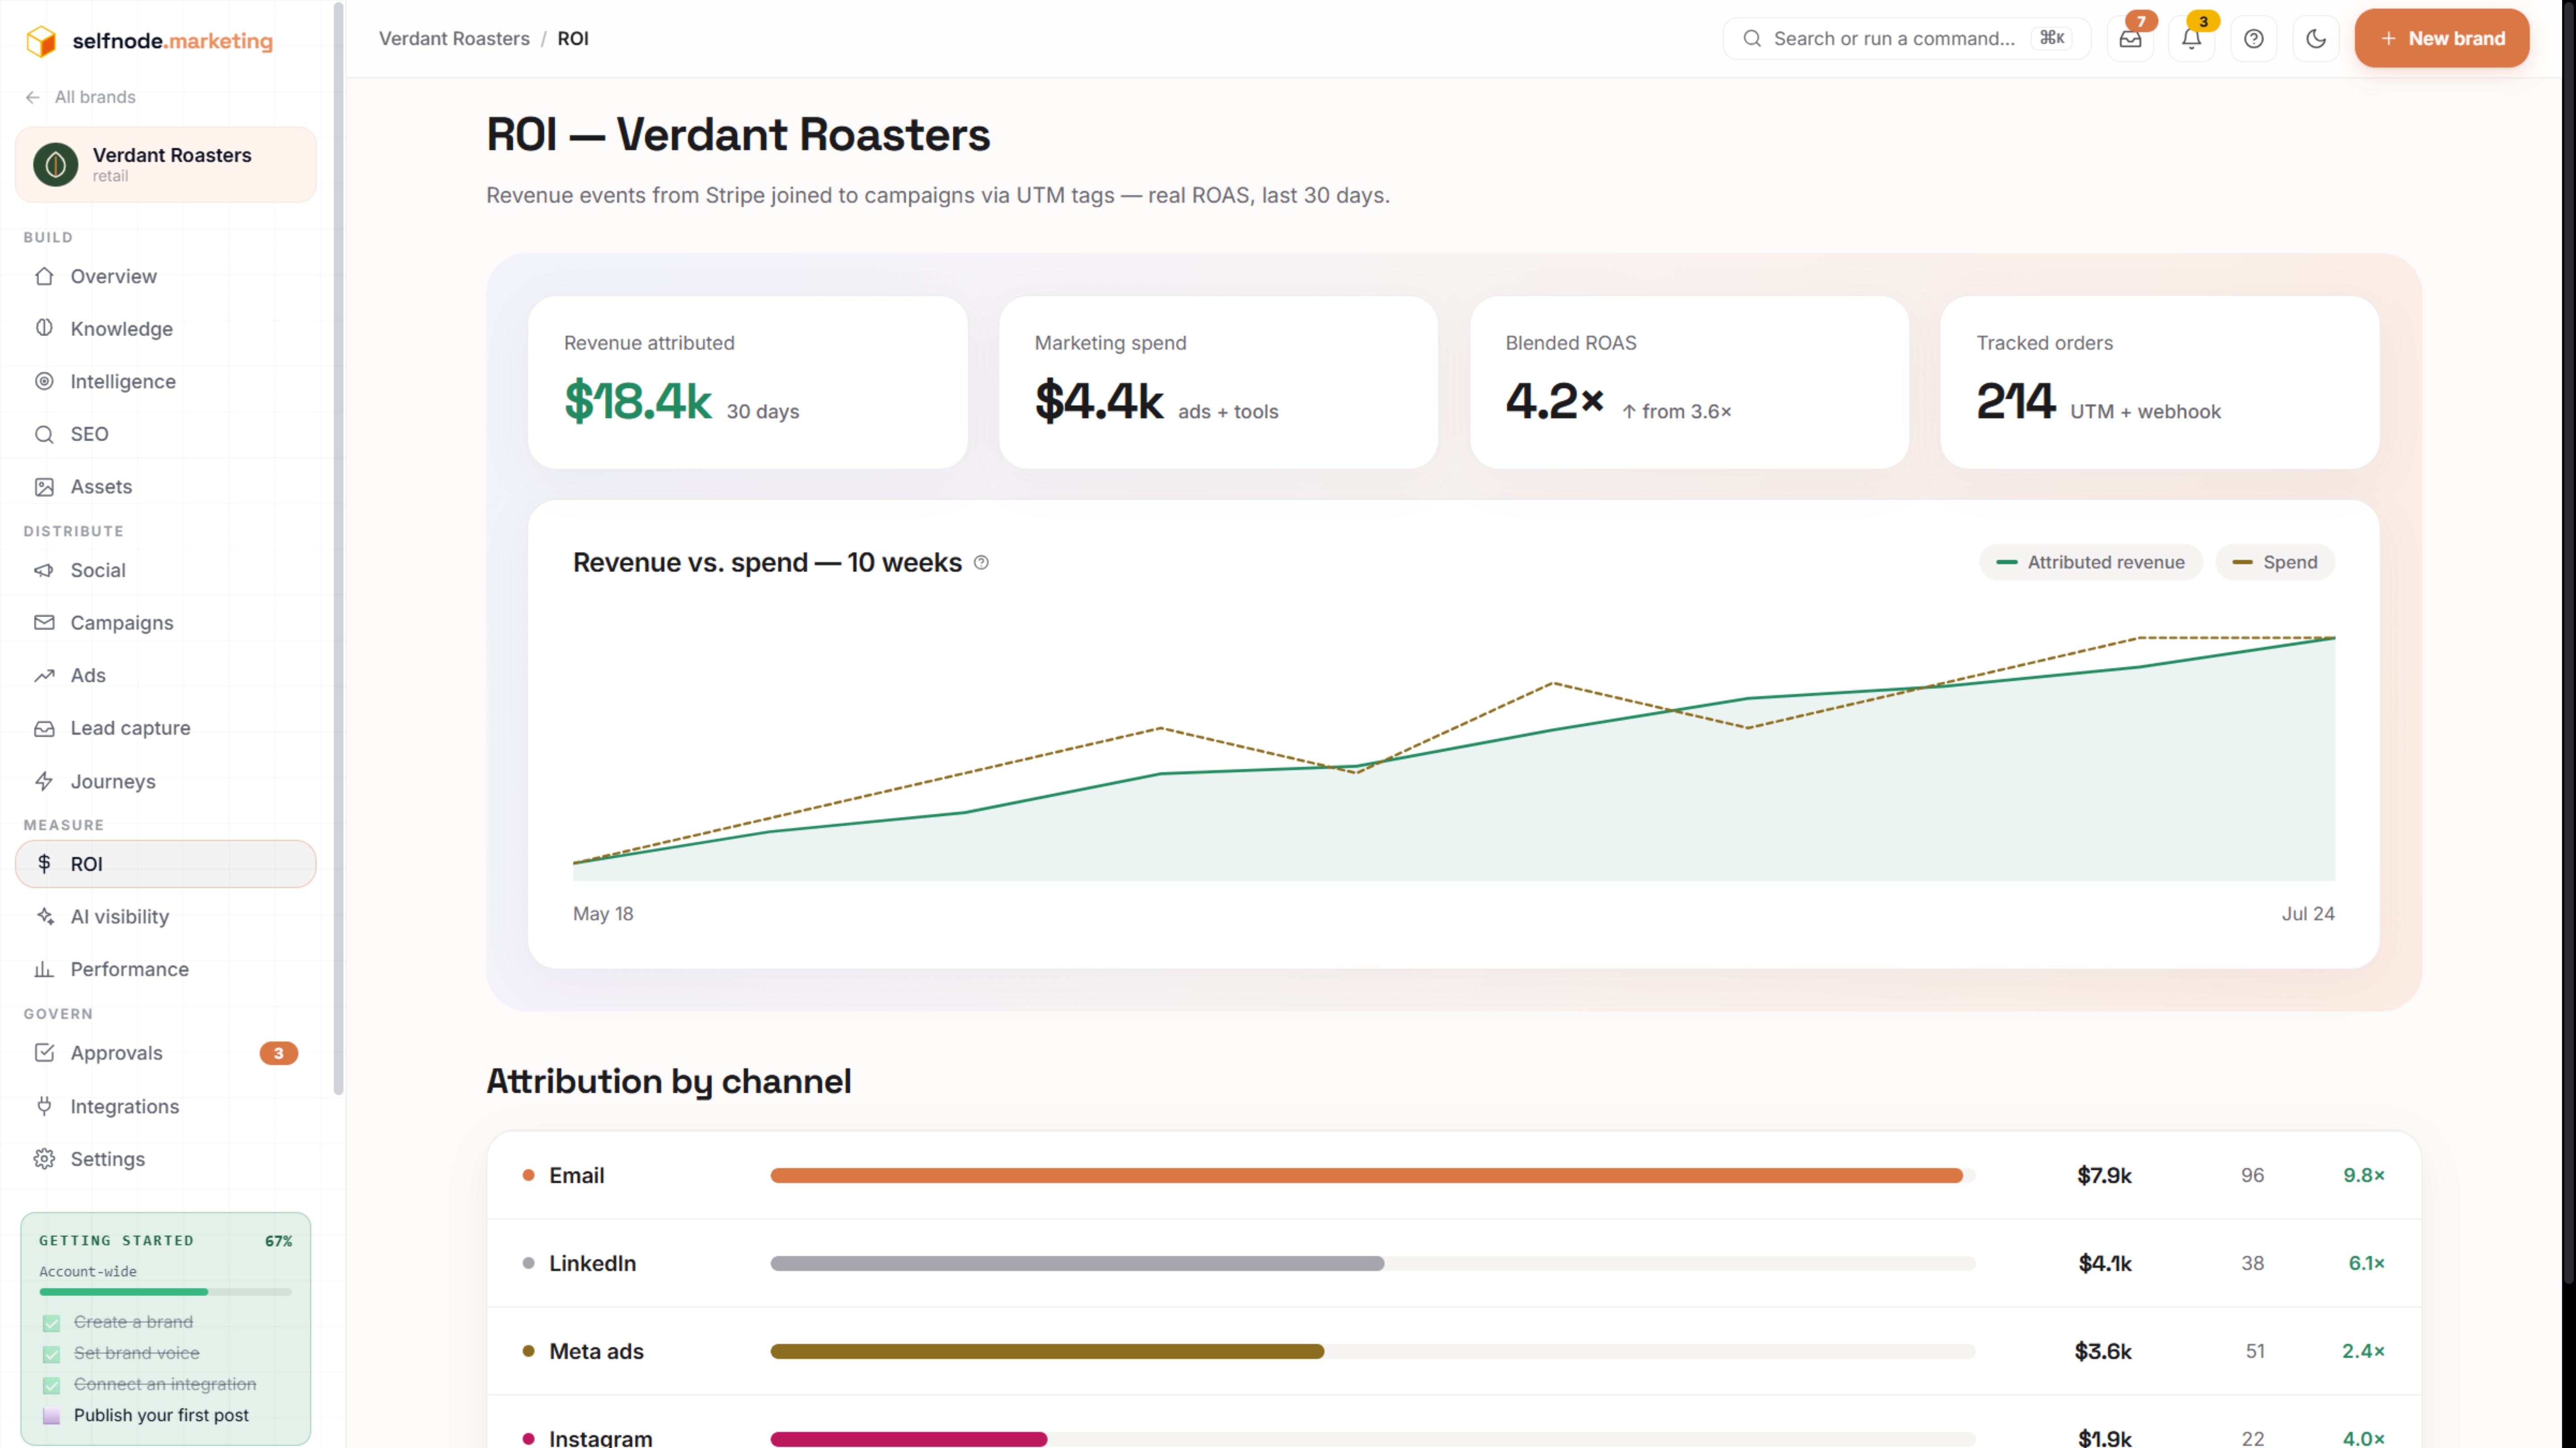2576x1448 pixels.
Task: Click the Marketing spend $4.4k value
Action: [x=1099, y=401]
